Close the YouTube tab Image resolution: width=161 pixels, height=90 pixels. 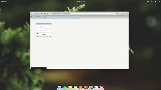31,17
